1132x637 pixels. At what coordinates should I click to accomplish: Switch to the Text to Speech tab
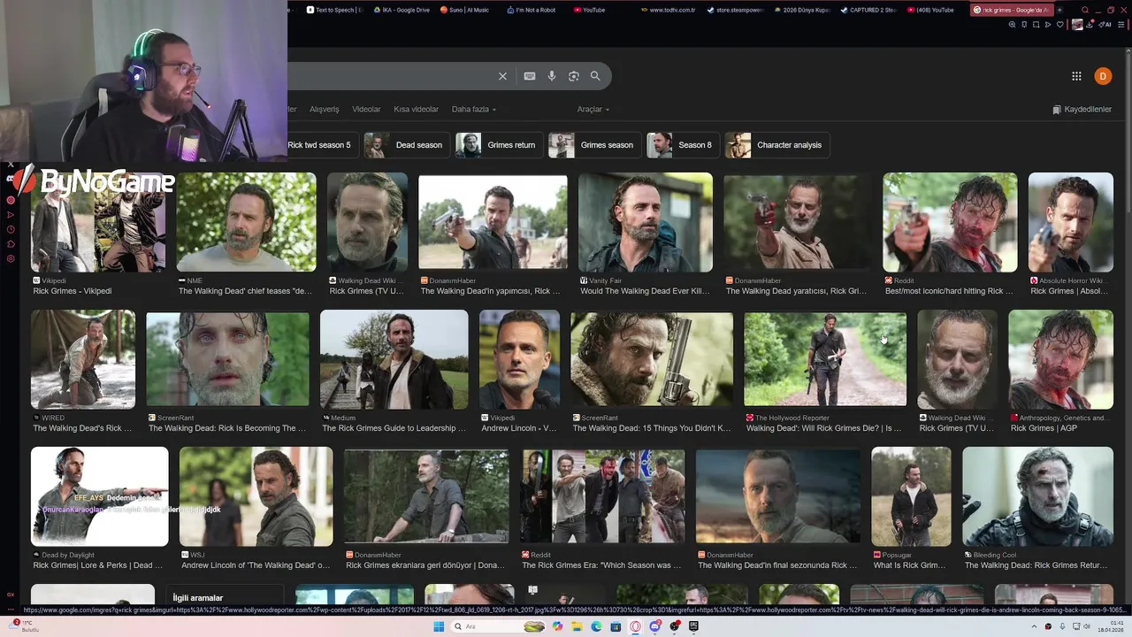click(334, 10)
